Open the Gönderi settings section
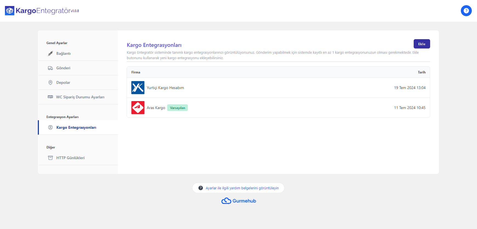477x229 pixels. 78,68
